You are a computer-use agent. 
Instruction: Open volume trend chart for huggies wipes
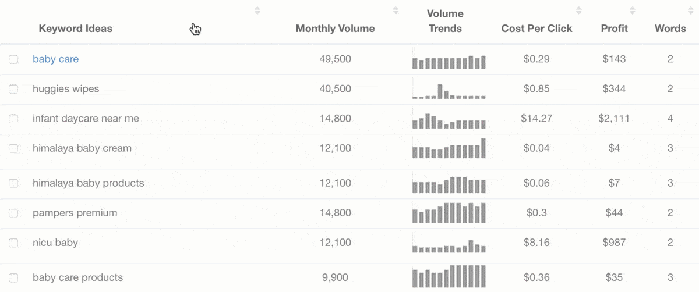pos(449,91)
